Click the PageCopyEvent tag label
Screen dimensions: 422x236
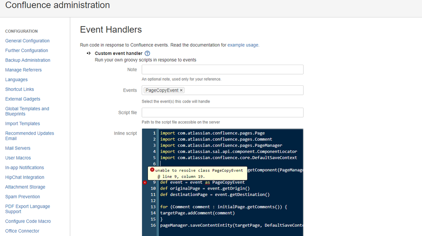[162, 90]
